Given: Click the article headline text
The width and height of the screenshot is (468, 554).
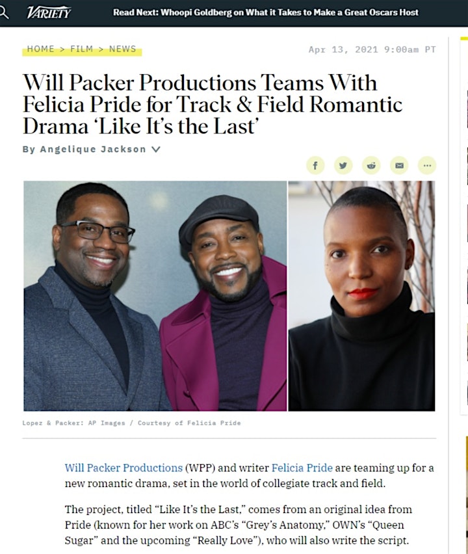Looking at the screenshot, I should pos(213,104).
